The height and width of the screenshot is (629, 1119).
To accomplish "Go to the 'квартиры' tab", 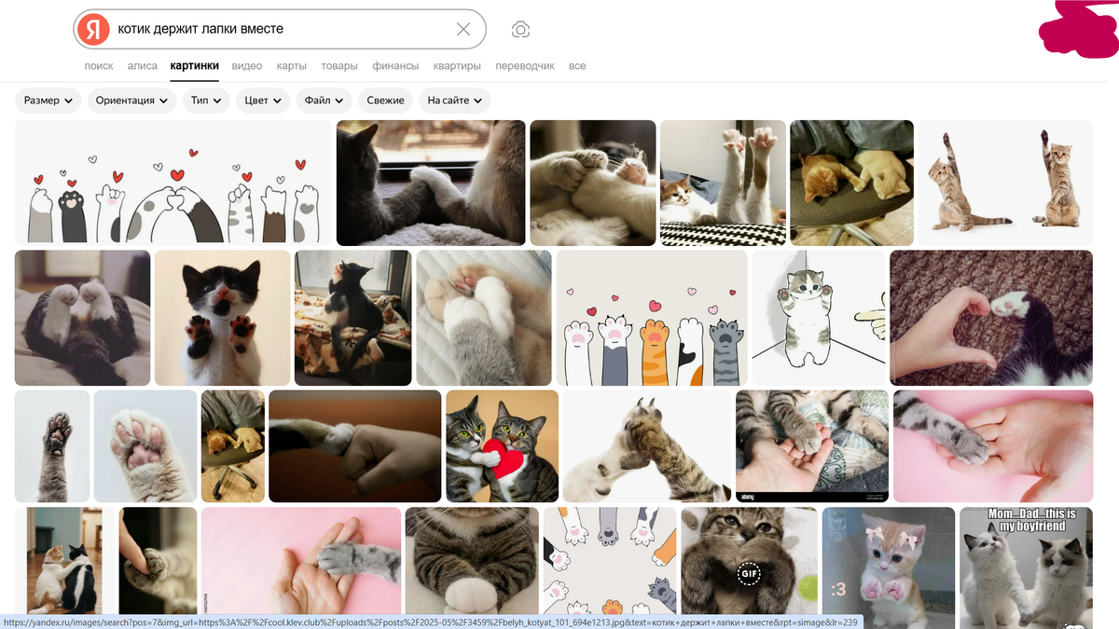I will 457,66.
